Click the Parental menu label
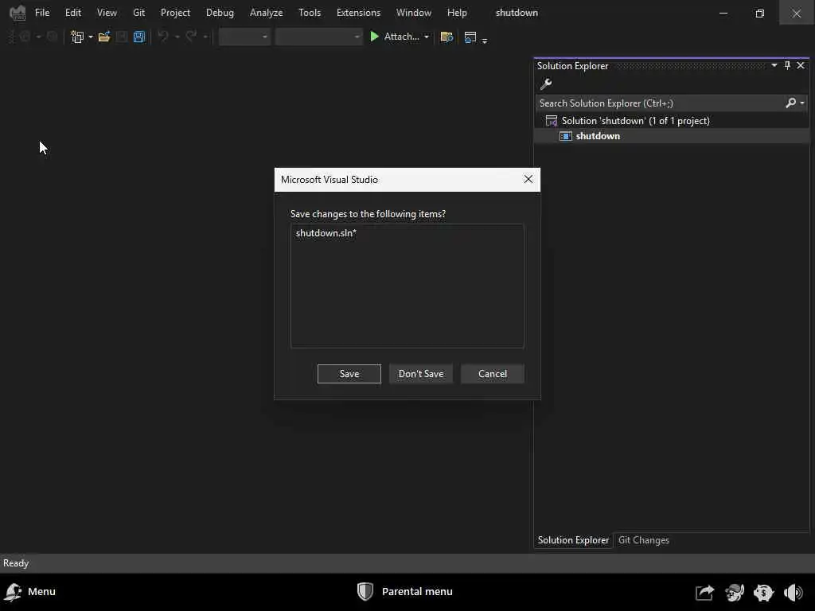Viewport: 815px width, 611px height. click(x=417, y=592)
